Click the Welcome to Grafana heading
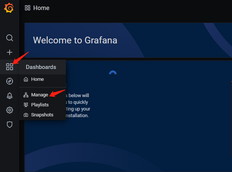Screen dimensions: 232x172 click(x=75, y=40)
